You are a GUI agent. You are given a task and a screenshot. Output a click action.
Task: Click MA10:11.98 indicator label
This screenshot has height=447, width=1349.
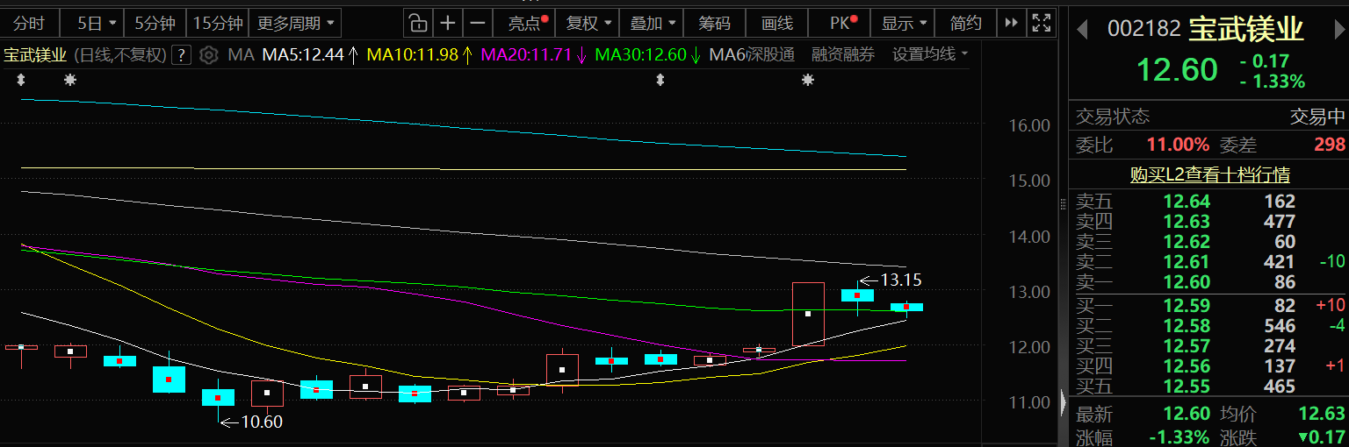tap(420, 55)
